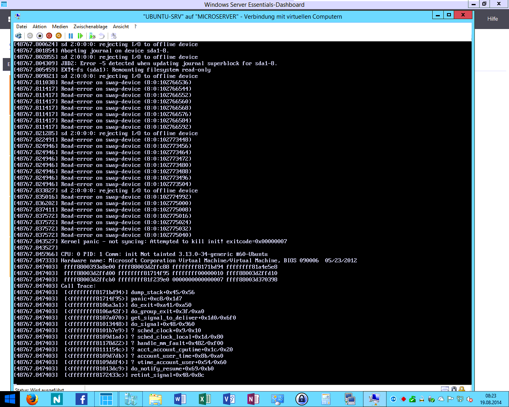Image resolution: width=509 pixels, height=407 pixels.
Task: Open Action Center flag in system tray
Action: click(451, 399)
